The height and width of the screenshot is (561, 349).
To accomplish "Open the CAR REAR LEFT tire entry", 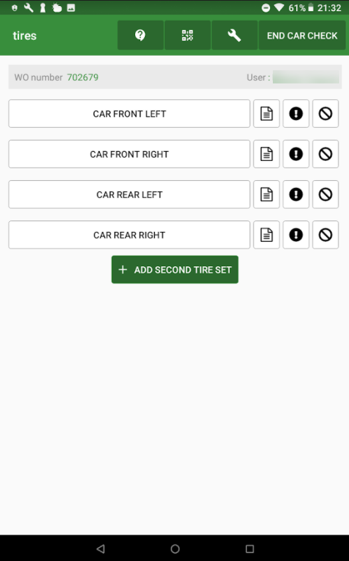I will tap(129, 195).
